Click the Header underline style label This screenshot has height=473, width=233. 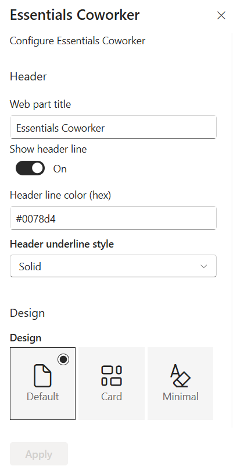tap(62, 243)
